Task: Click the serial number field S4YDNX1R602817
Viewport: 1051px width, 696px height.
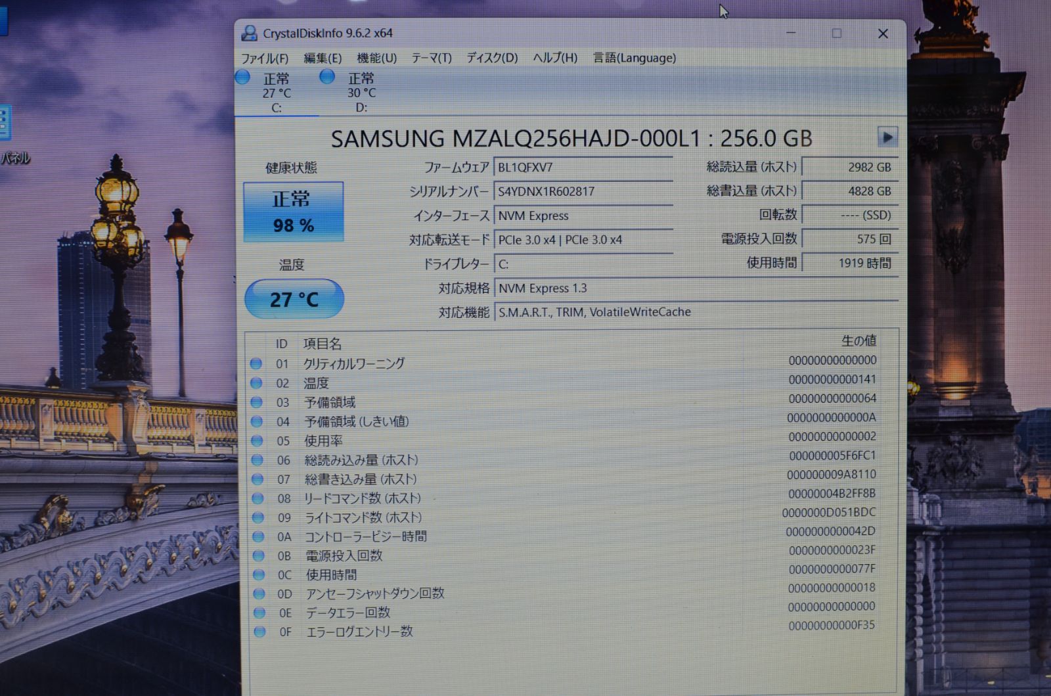Action: (583, 191)
